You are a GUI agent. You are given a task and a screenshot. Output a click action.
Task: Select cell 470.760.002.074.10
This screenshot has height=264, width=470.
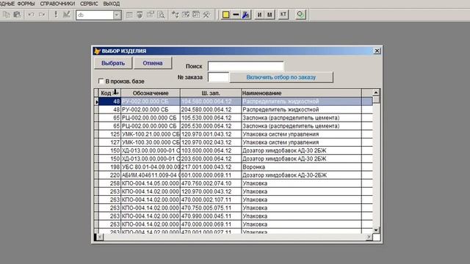[211, 183]
